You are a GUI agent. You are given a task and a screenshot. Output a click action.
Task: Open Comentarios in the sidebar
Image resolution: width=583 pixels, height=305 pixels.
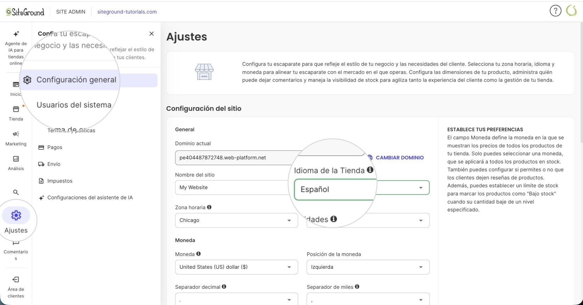(16, 251)
